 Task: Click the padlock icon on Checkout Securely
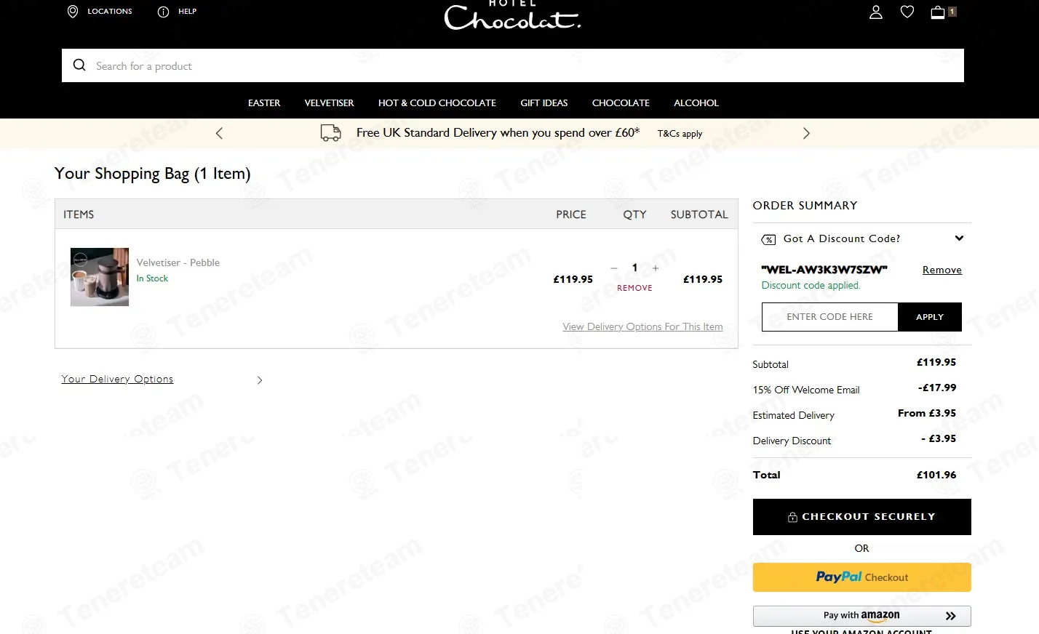792,517
